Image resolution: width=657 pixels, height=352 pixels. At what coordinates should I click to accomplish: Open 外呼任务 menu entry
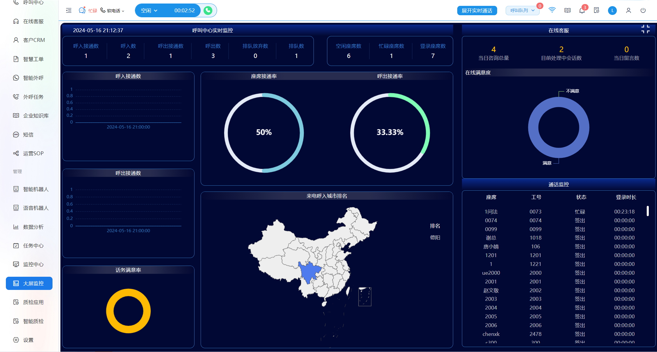pyautogui.click(x=29, y=97)
